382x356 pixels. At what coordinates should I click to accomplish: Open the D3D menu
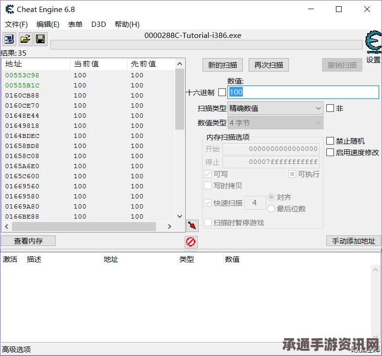(x=98, y=25)
